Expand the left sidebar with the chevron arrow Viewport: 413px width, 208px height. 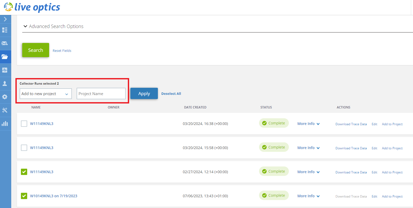pyautogui.click(x=5, y=19)
